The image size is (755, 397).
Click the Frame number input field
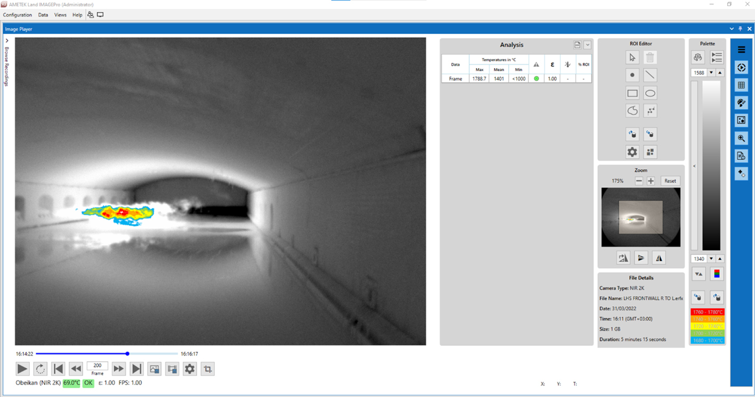(97, 366)
